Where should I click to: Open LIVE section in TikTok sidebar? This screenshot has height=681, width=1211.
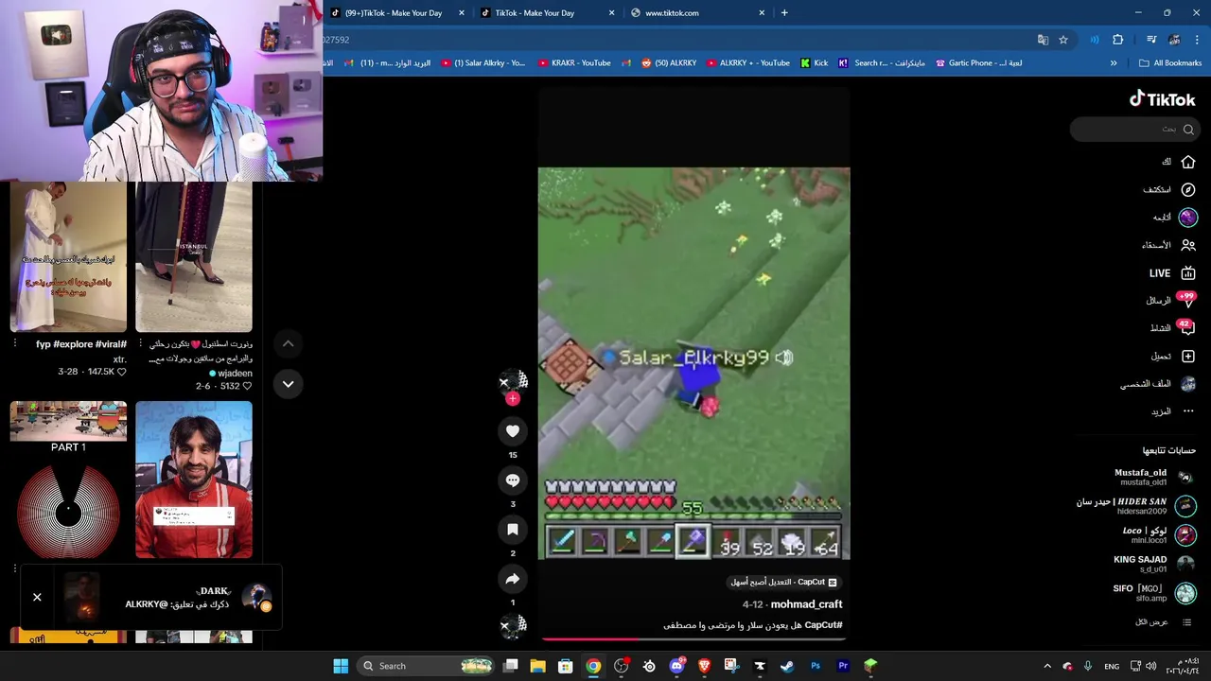(1172, 272)
